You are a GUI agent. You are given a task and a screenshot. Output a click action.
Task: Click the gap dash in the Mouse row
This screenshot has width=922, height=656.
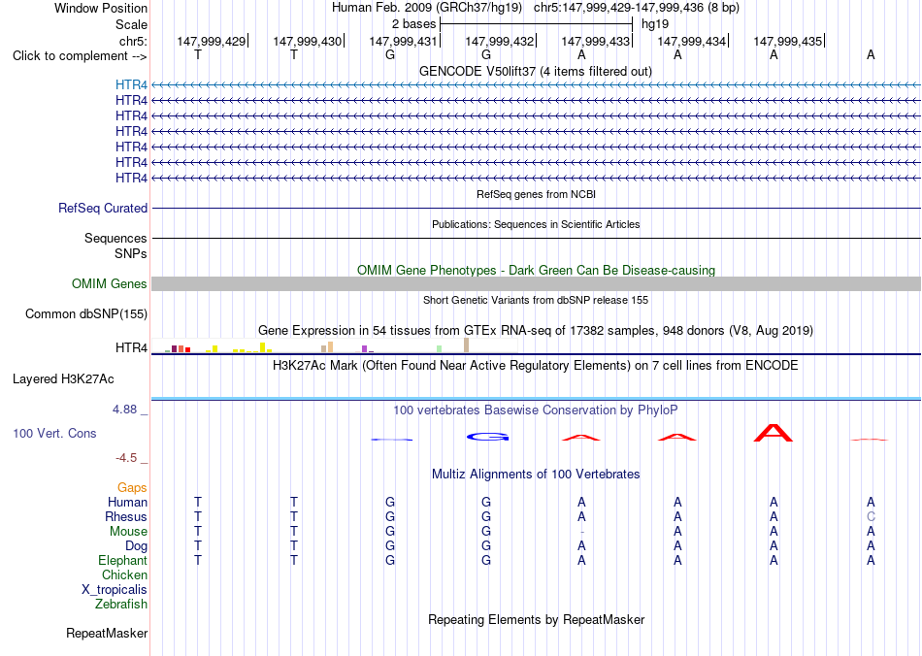coord(581,532)
